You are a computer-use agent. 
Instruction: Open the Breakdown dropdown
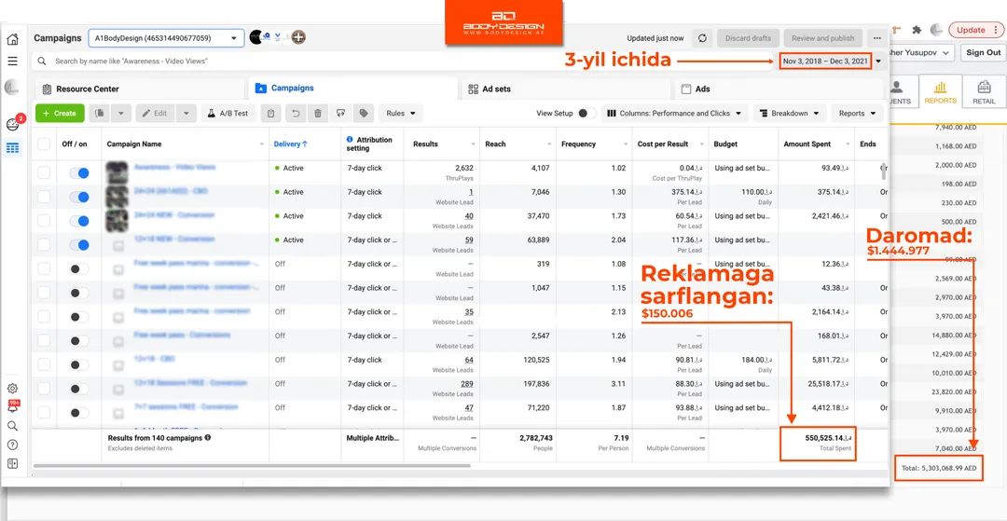(x=790, y=113)
